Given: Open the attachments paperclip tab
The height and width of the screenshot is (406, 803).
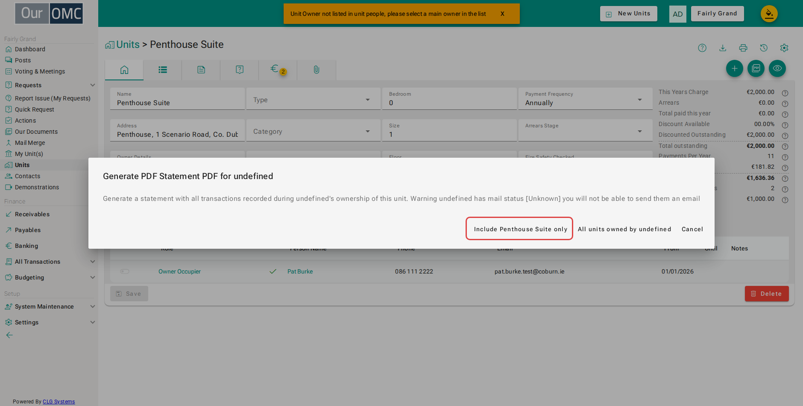Looking at the screenshot, I should (317, 70).
